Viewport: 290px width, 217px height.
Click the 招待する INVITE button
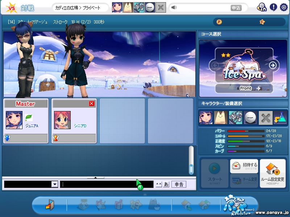coord(244,166)
